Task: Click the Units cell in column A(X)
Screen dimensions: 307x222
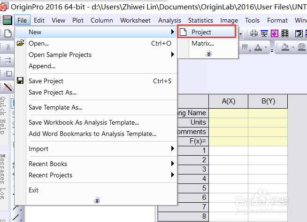Action: (229, 122)
